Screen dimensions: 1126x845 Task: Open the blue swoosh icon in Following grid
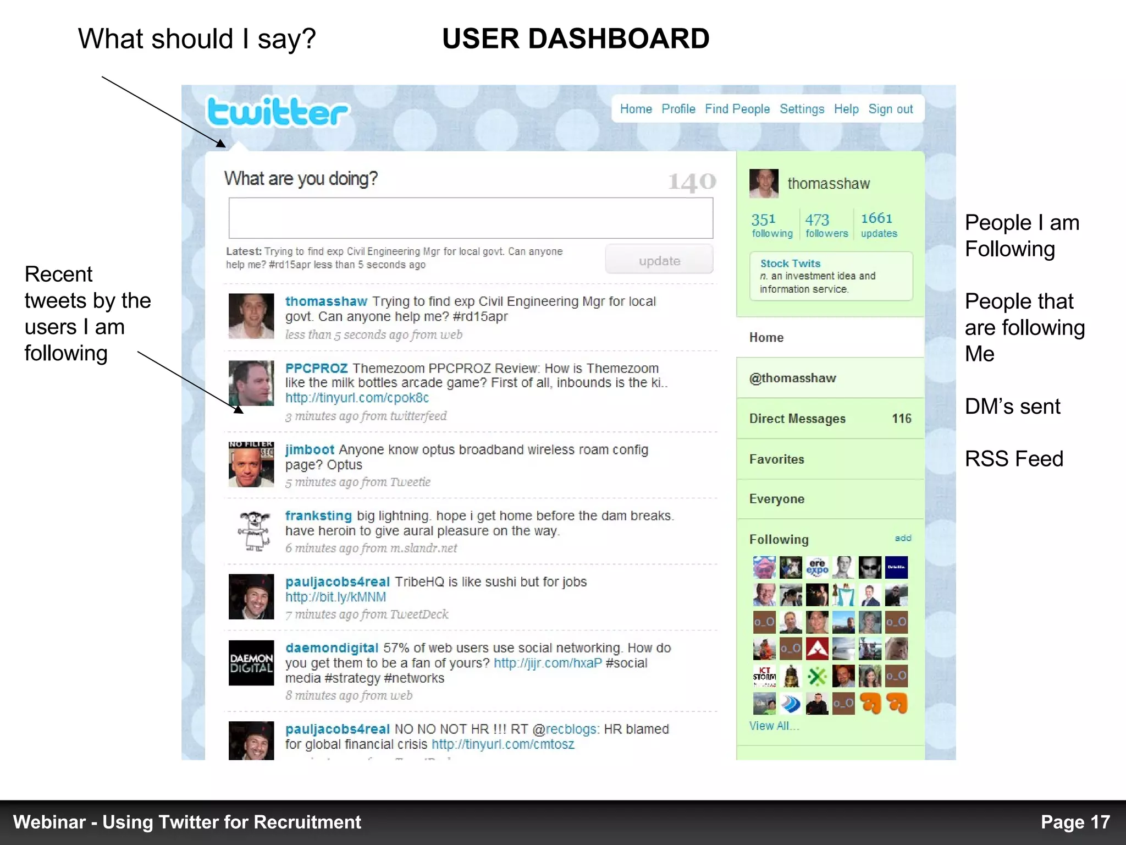click(791, 703)
